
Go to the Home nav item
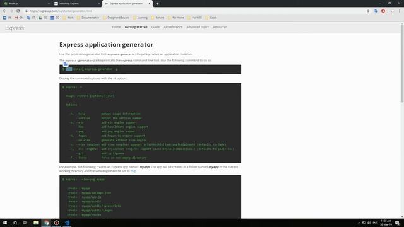coord(116,27)
